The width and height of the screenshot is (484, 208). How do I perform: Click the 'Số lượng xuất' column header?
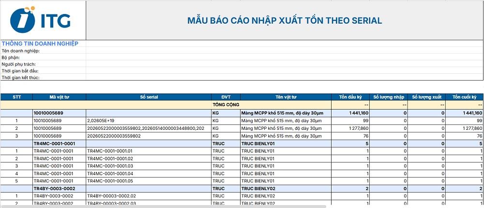tap(426, 97)
